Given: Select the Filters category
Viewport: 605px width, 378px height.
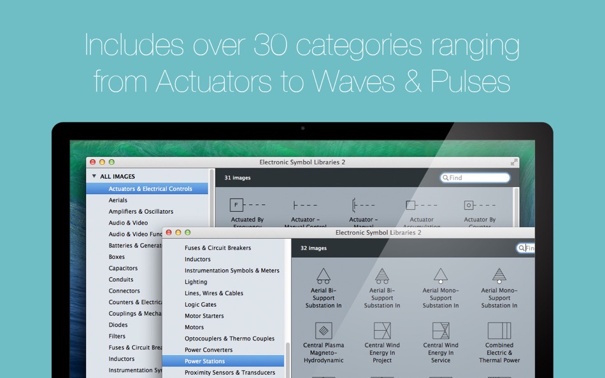Looking at the screenshot, I should pyautogui.click(x=117, y=336).
